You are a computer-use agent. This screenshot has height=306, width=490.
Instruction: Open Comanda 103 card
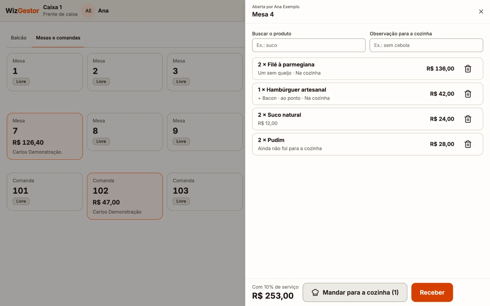point(205,192)
